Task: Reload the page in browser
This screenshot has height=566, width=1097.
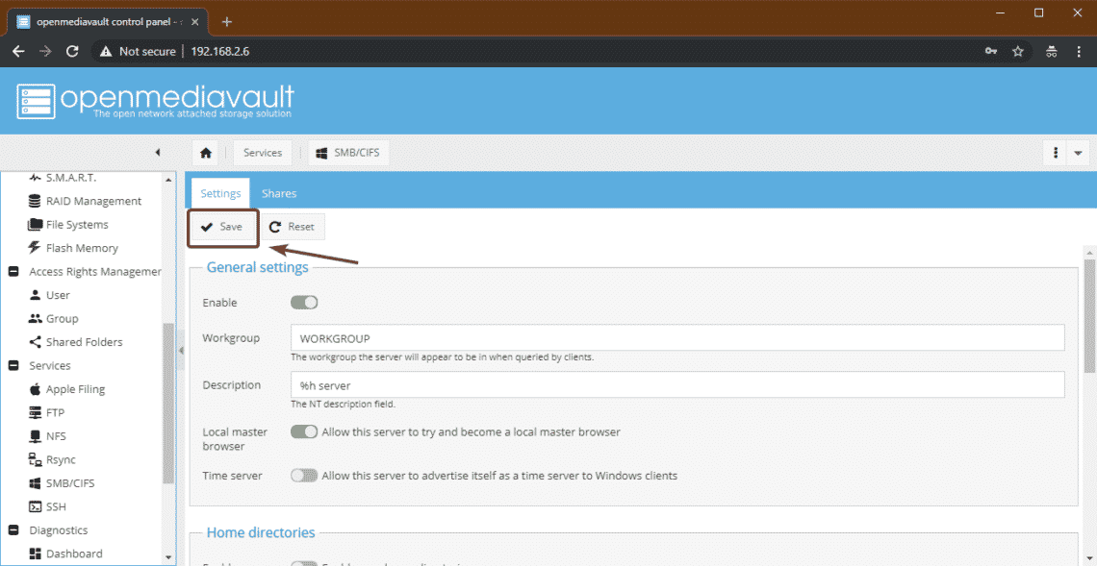Action: coord(71,51)
